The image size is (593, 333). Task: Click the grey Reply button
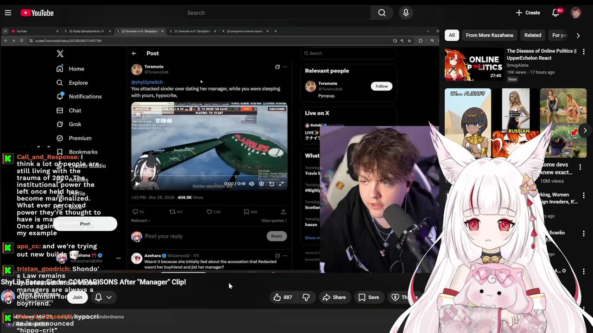tap(277, 236)
